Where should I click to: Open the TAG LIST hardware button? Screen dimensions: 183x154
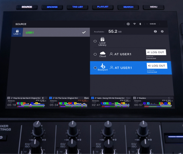[78, 7]
